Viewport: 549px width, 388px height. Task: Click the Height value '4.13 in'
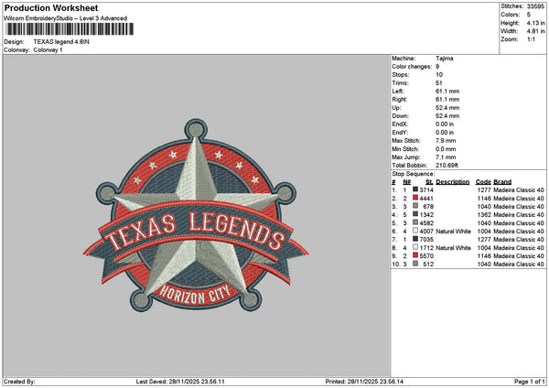(x=535, y=23)
